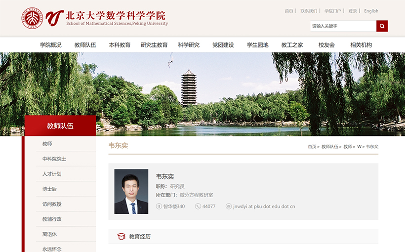The width and height of the screenshot is (405, 252).
Task: Expand the 科学研究 menu
Action: (189, 45)
